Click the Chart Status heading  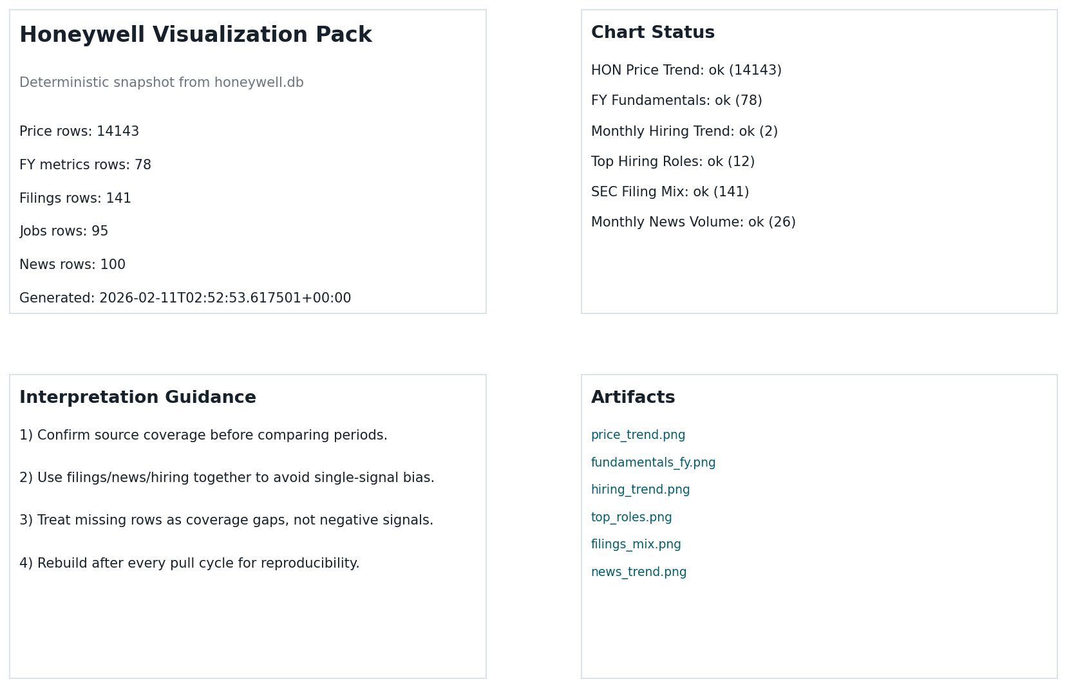652,33
